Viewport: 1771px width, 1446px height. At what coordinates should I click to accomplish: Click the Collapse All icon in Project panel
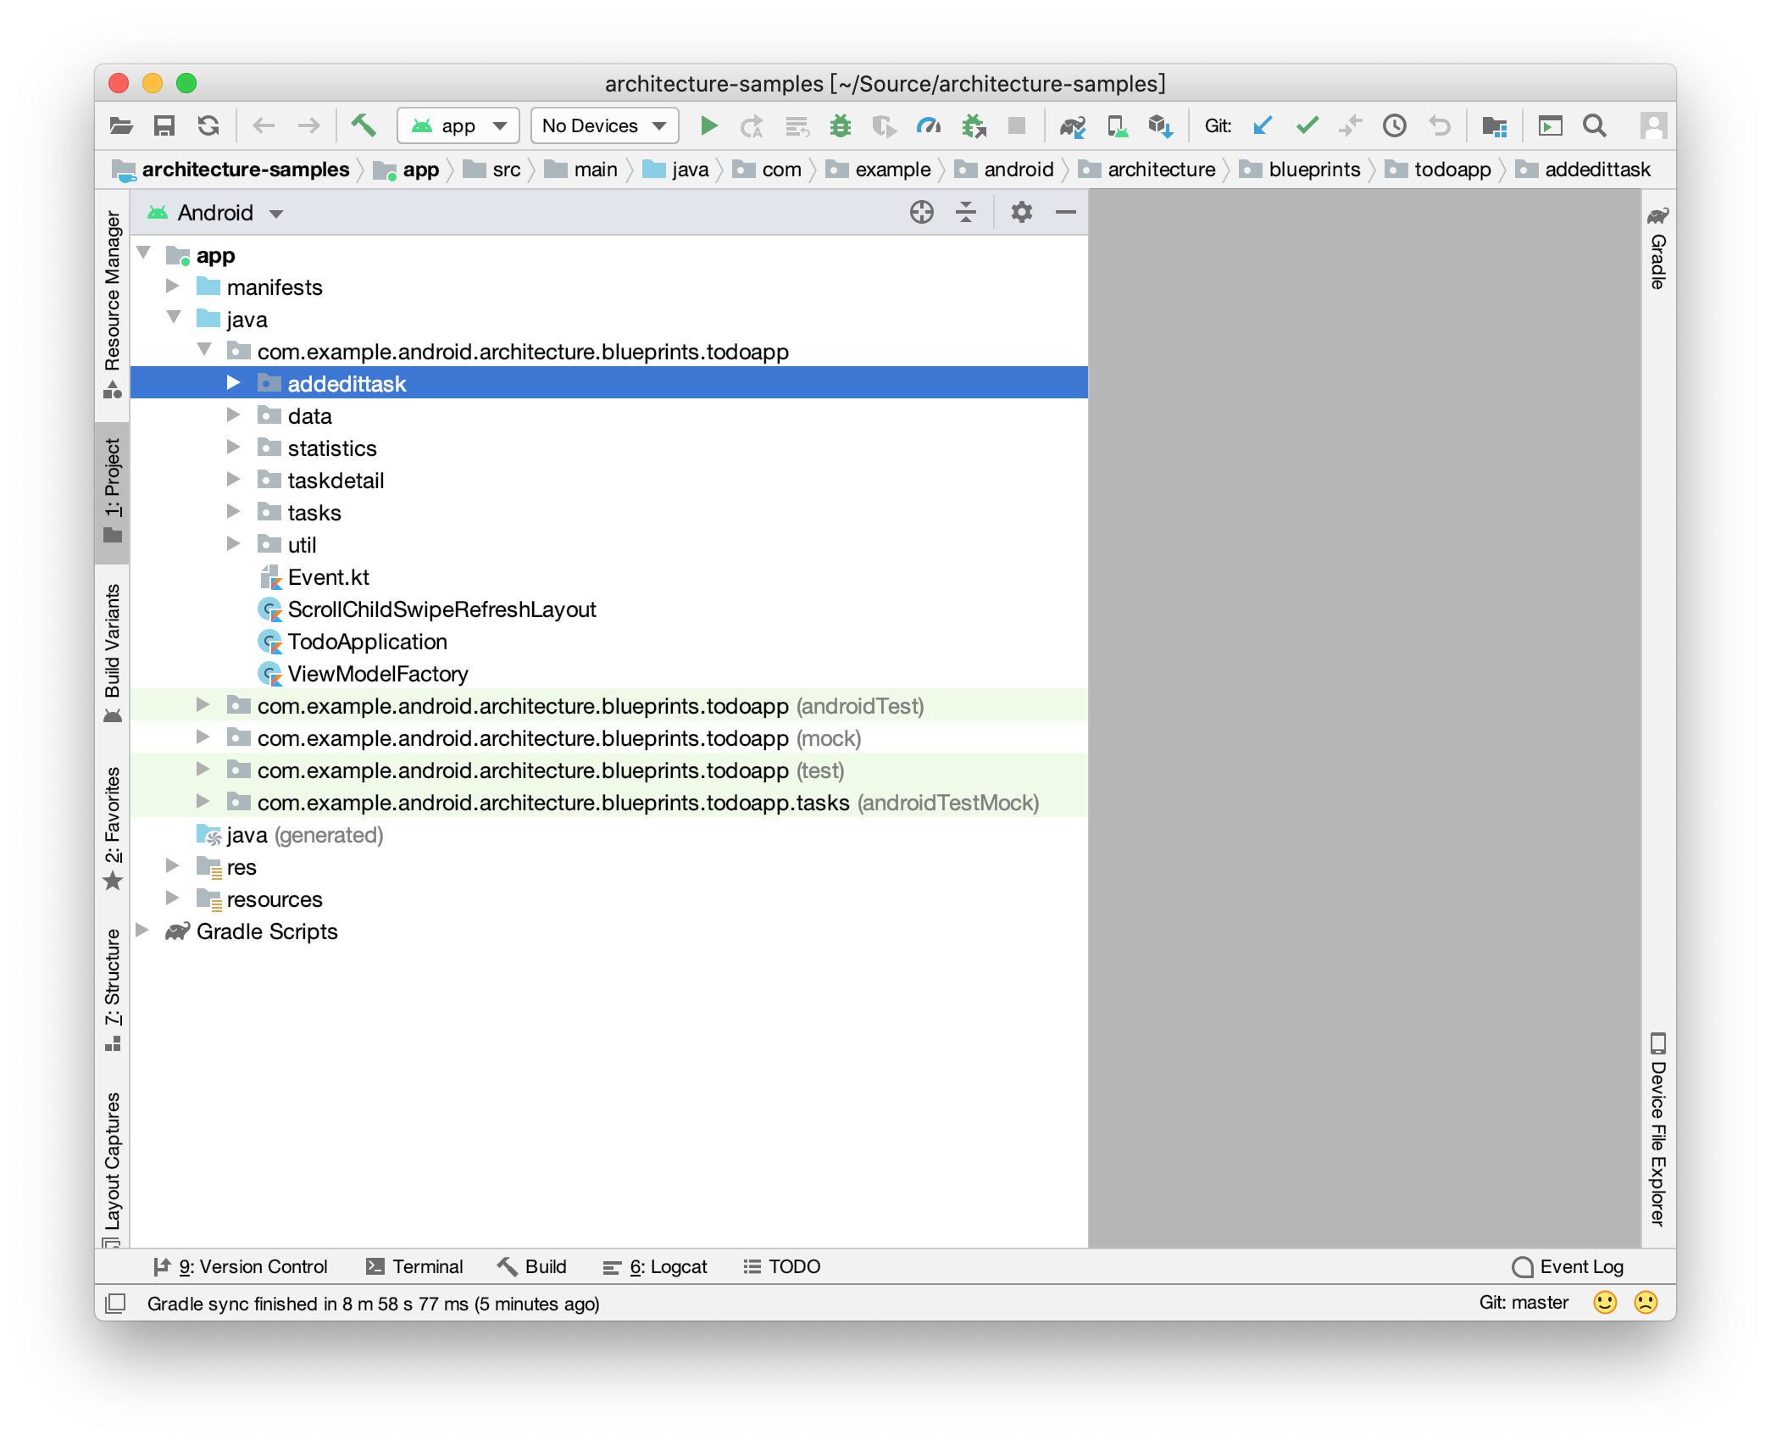(966, 212)
